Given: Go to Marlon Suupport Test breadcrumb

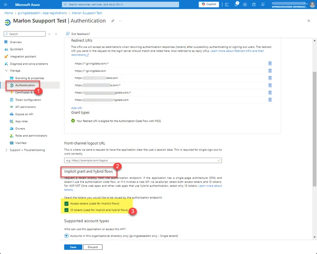Looking at the screenshot, I should 87,13.
